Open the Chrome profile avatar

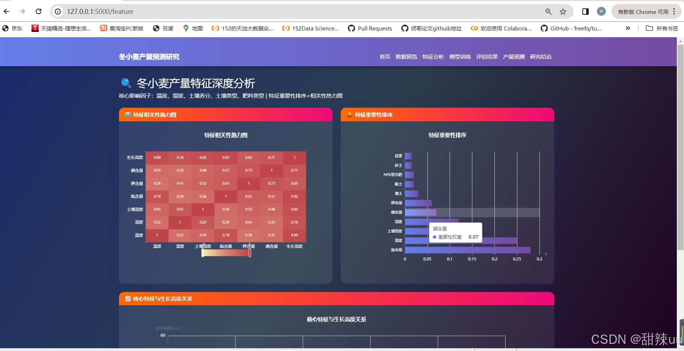coord(601,11)
